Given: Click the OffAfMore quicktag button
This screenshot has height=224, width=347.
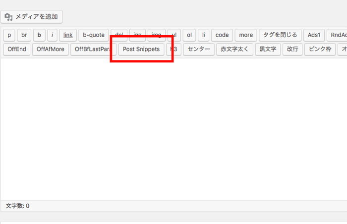Looking at the screenshot, I should [x=51, y=50].
